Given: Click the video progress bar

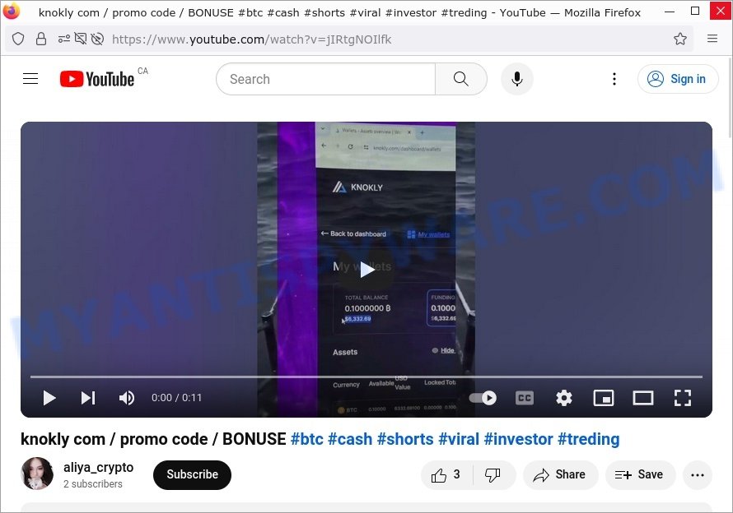Looking at the screenshot, I should pos(366,377).
